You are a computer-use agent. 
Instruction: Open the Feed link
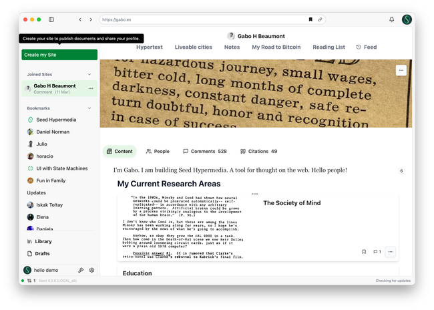367,47
